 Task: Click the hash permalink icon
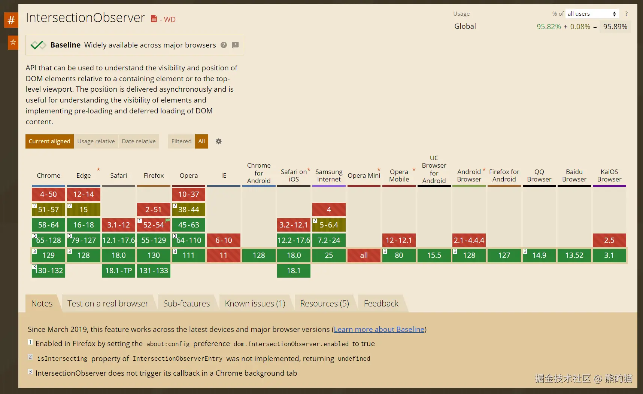coord(11,20)
